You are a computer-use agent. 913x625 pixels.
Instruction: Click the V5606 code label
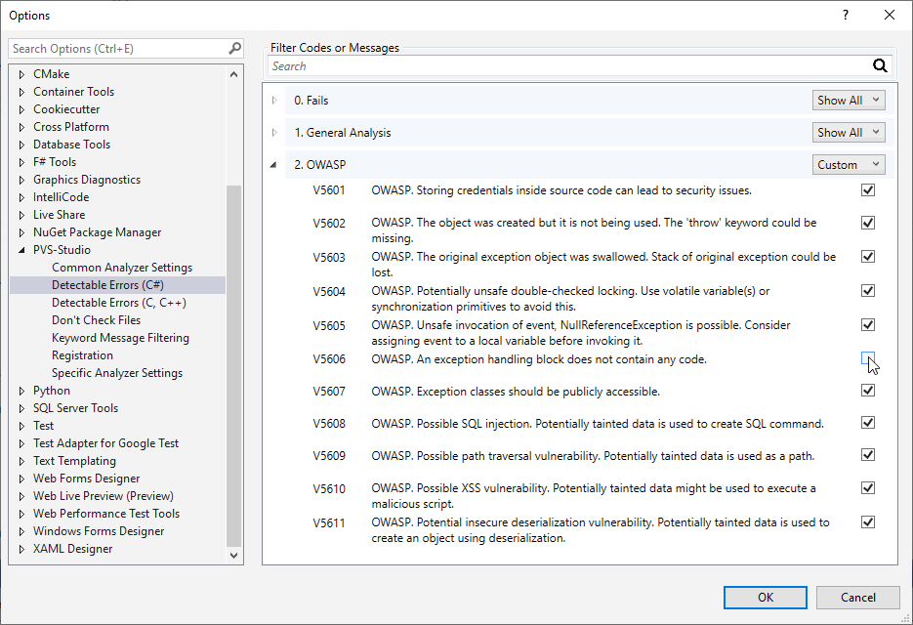pyautogui.click(x=329, y=359)
